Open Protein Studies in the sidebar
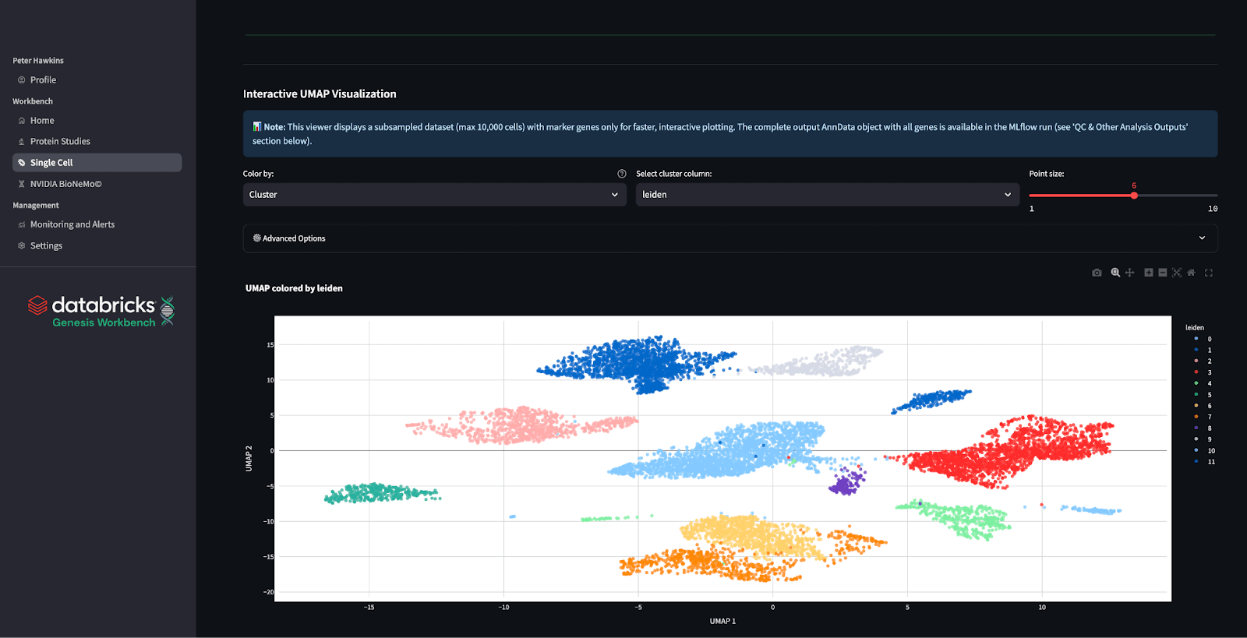 tap(60, 142)
